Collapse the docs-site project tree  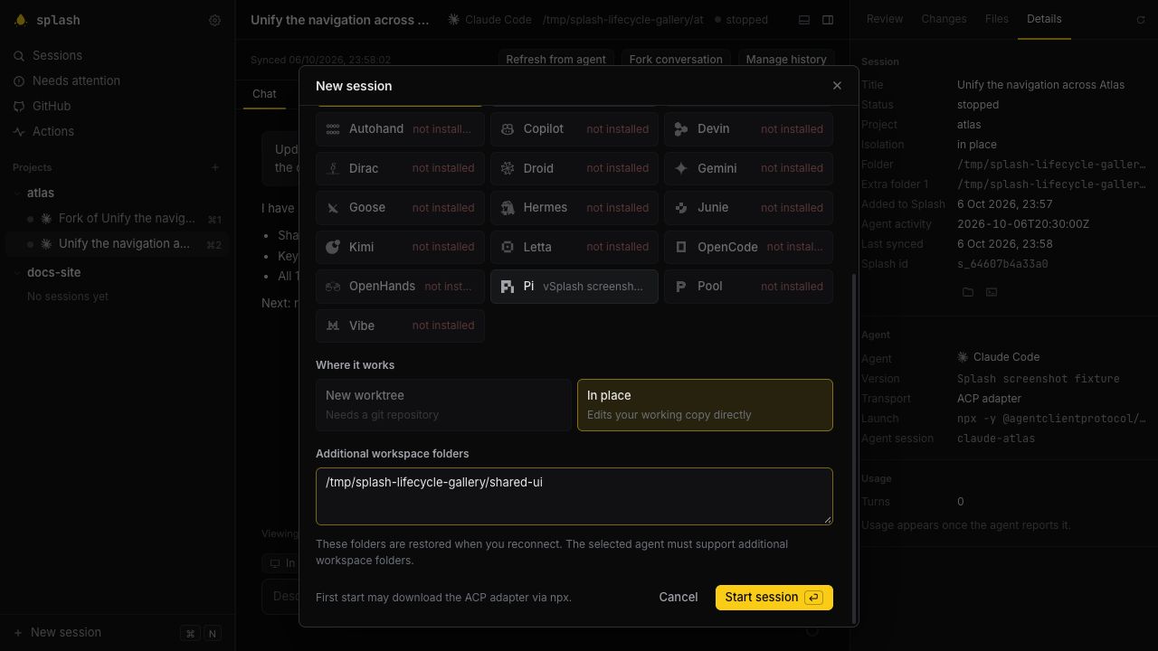tap(17, 272)
